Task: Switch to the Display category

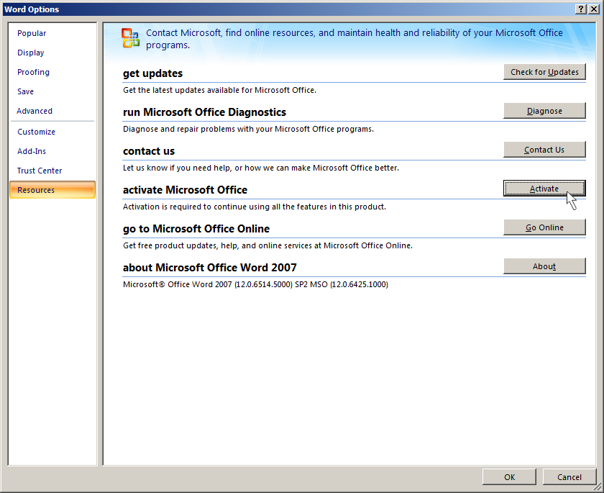Action: [31, 53]
